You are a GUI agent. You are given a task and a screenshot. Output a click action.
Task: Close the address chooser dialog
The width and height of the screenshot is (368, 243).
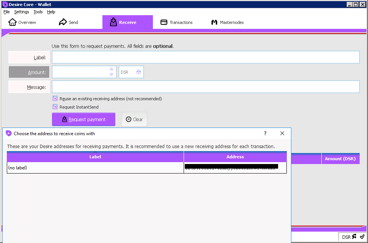point(282,133)
